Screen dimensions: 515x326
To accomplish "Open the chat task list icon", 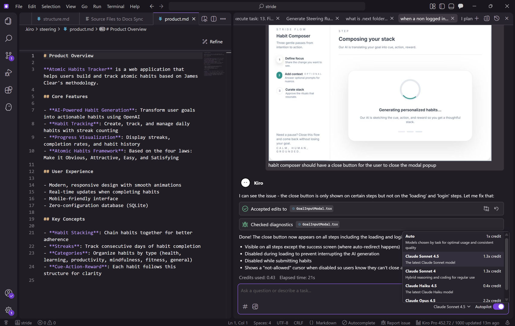I will [487, 18].
